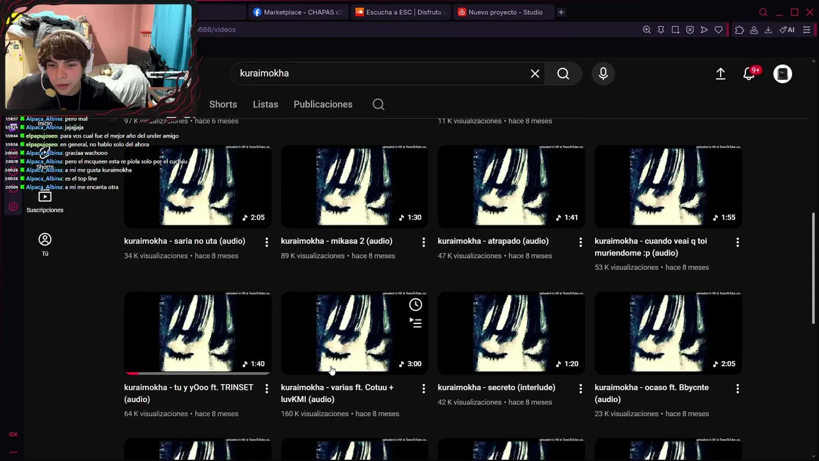Start voice search with microphone

tap(603, 74)
